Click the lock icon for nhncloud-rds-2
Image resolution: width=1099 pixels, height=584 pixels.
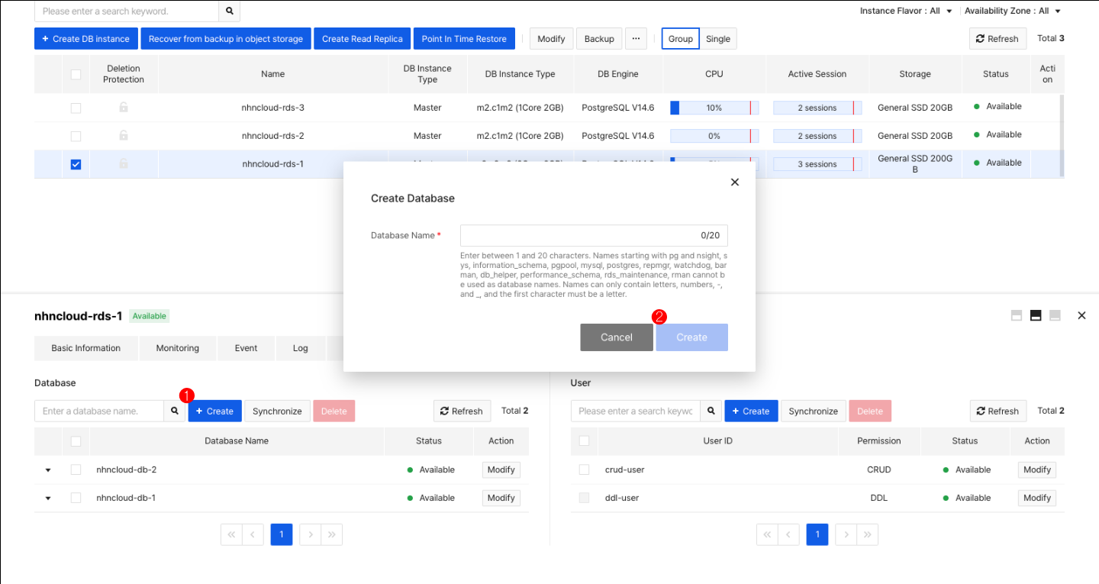pyautogui.click(x=124, y=136)
